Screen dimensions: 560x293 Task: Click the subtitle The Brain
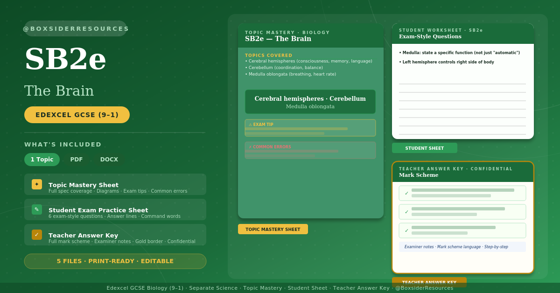point(59,91)
